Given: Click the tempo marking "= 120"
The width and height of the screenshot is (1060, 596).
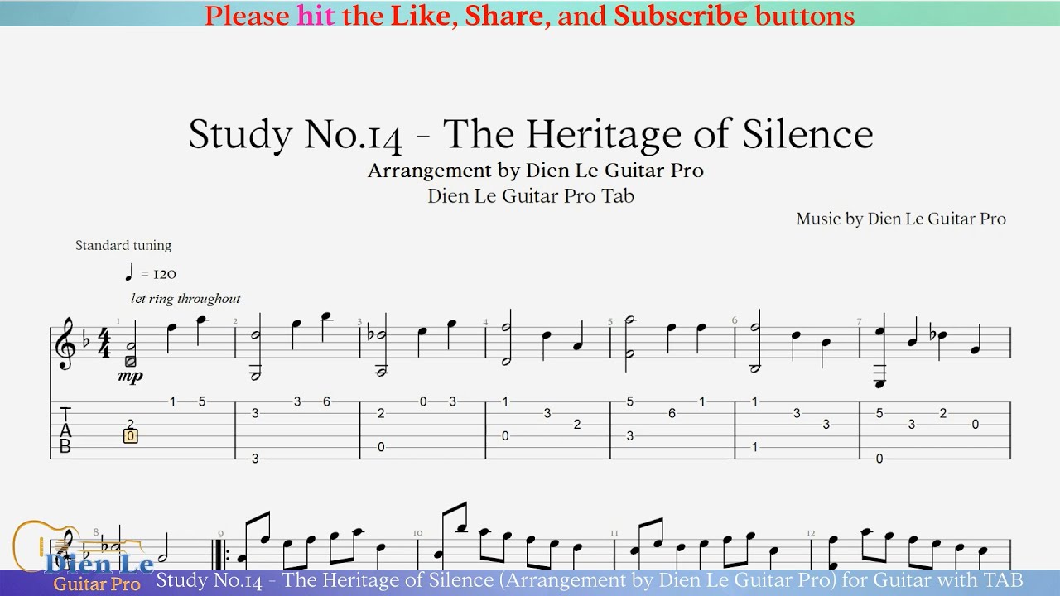Looking at the screenshot, I should [x=158, y=274].
